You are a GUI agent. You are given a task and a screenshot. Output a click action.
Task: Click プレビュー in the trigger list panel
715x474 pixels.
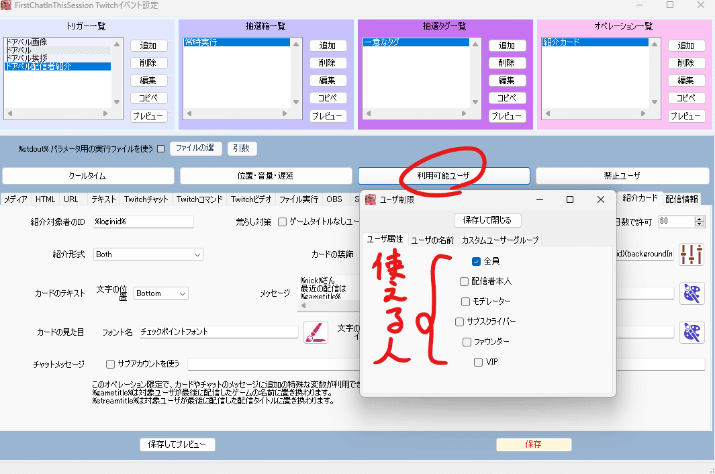click(148, 116)
